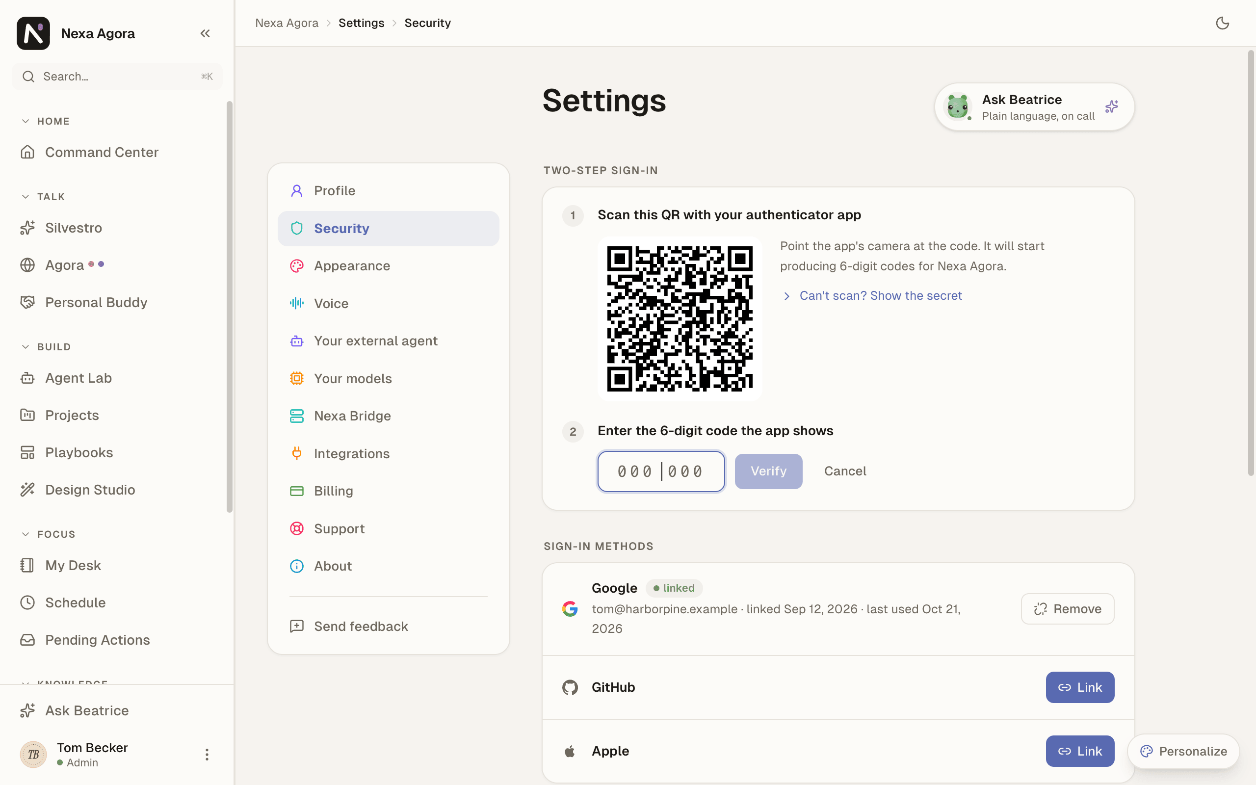The width and height of the screenshot is (1256, 785).
Task: Click the Verify button
Action: [x=768, y=471]
